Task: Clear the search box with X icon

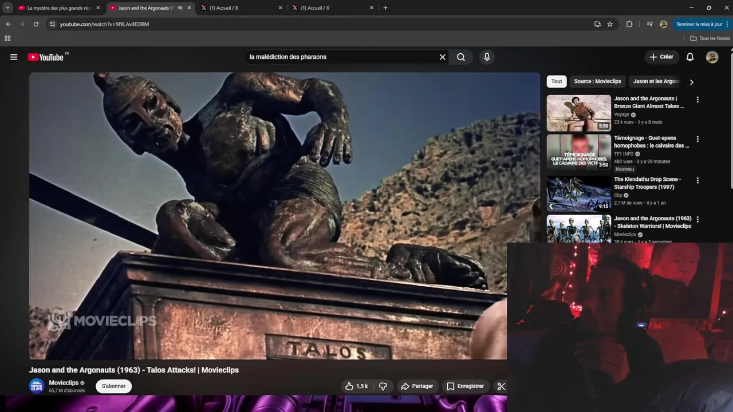Action: tap(442, 57)
